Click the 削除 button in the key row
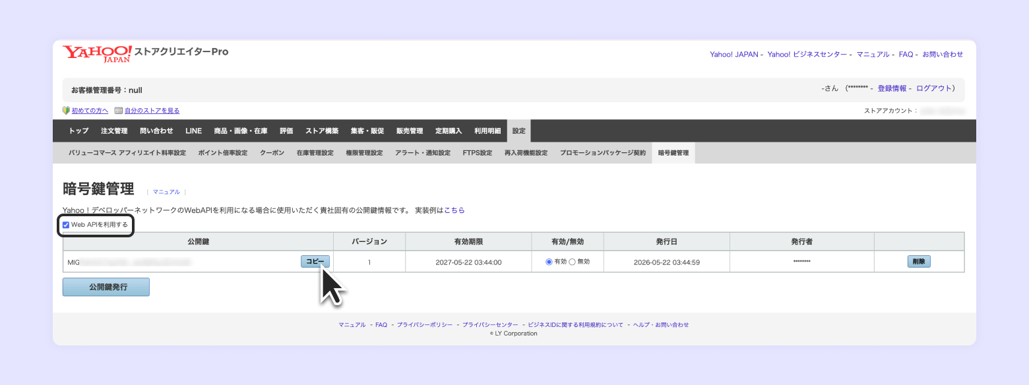The image size is (1029, 385). tap(919, 262)
